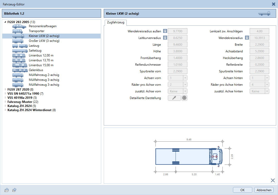Click info icon next to Wendekreisradius field
The image size is (278, 195).
click(x=247, y=38)
